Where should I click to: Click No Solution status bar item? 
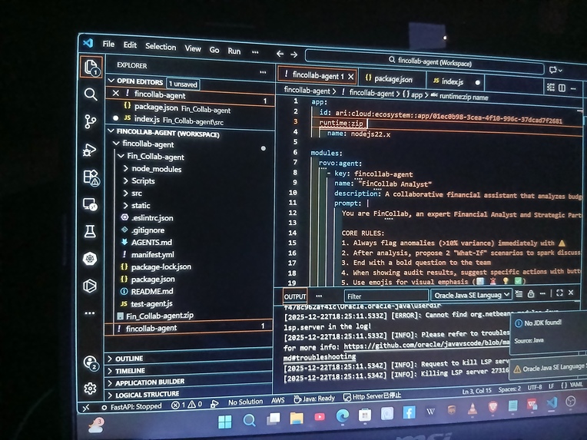[245, 402]
